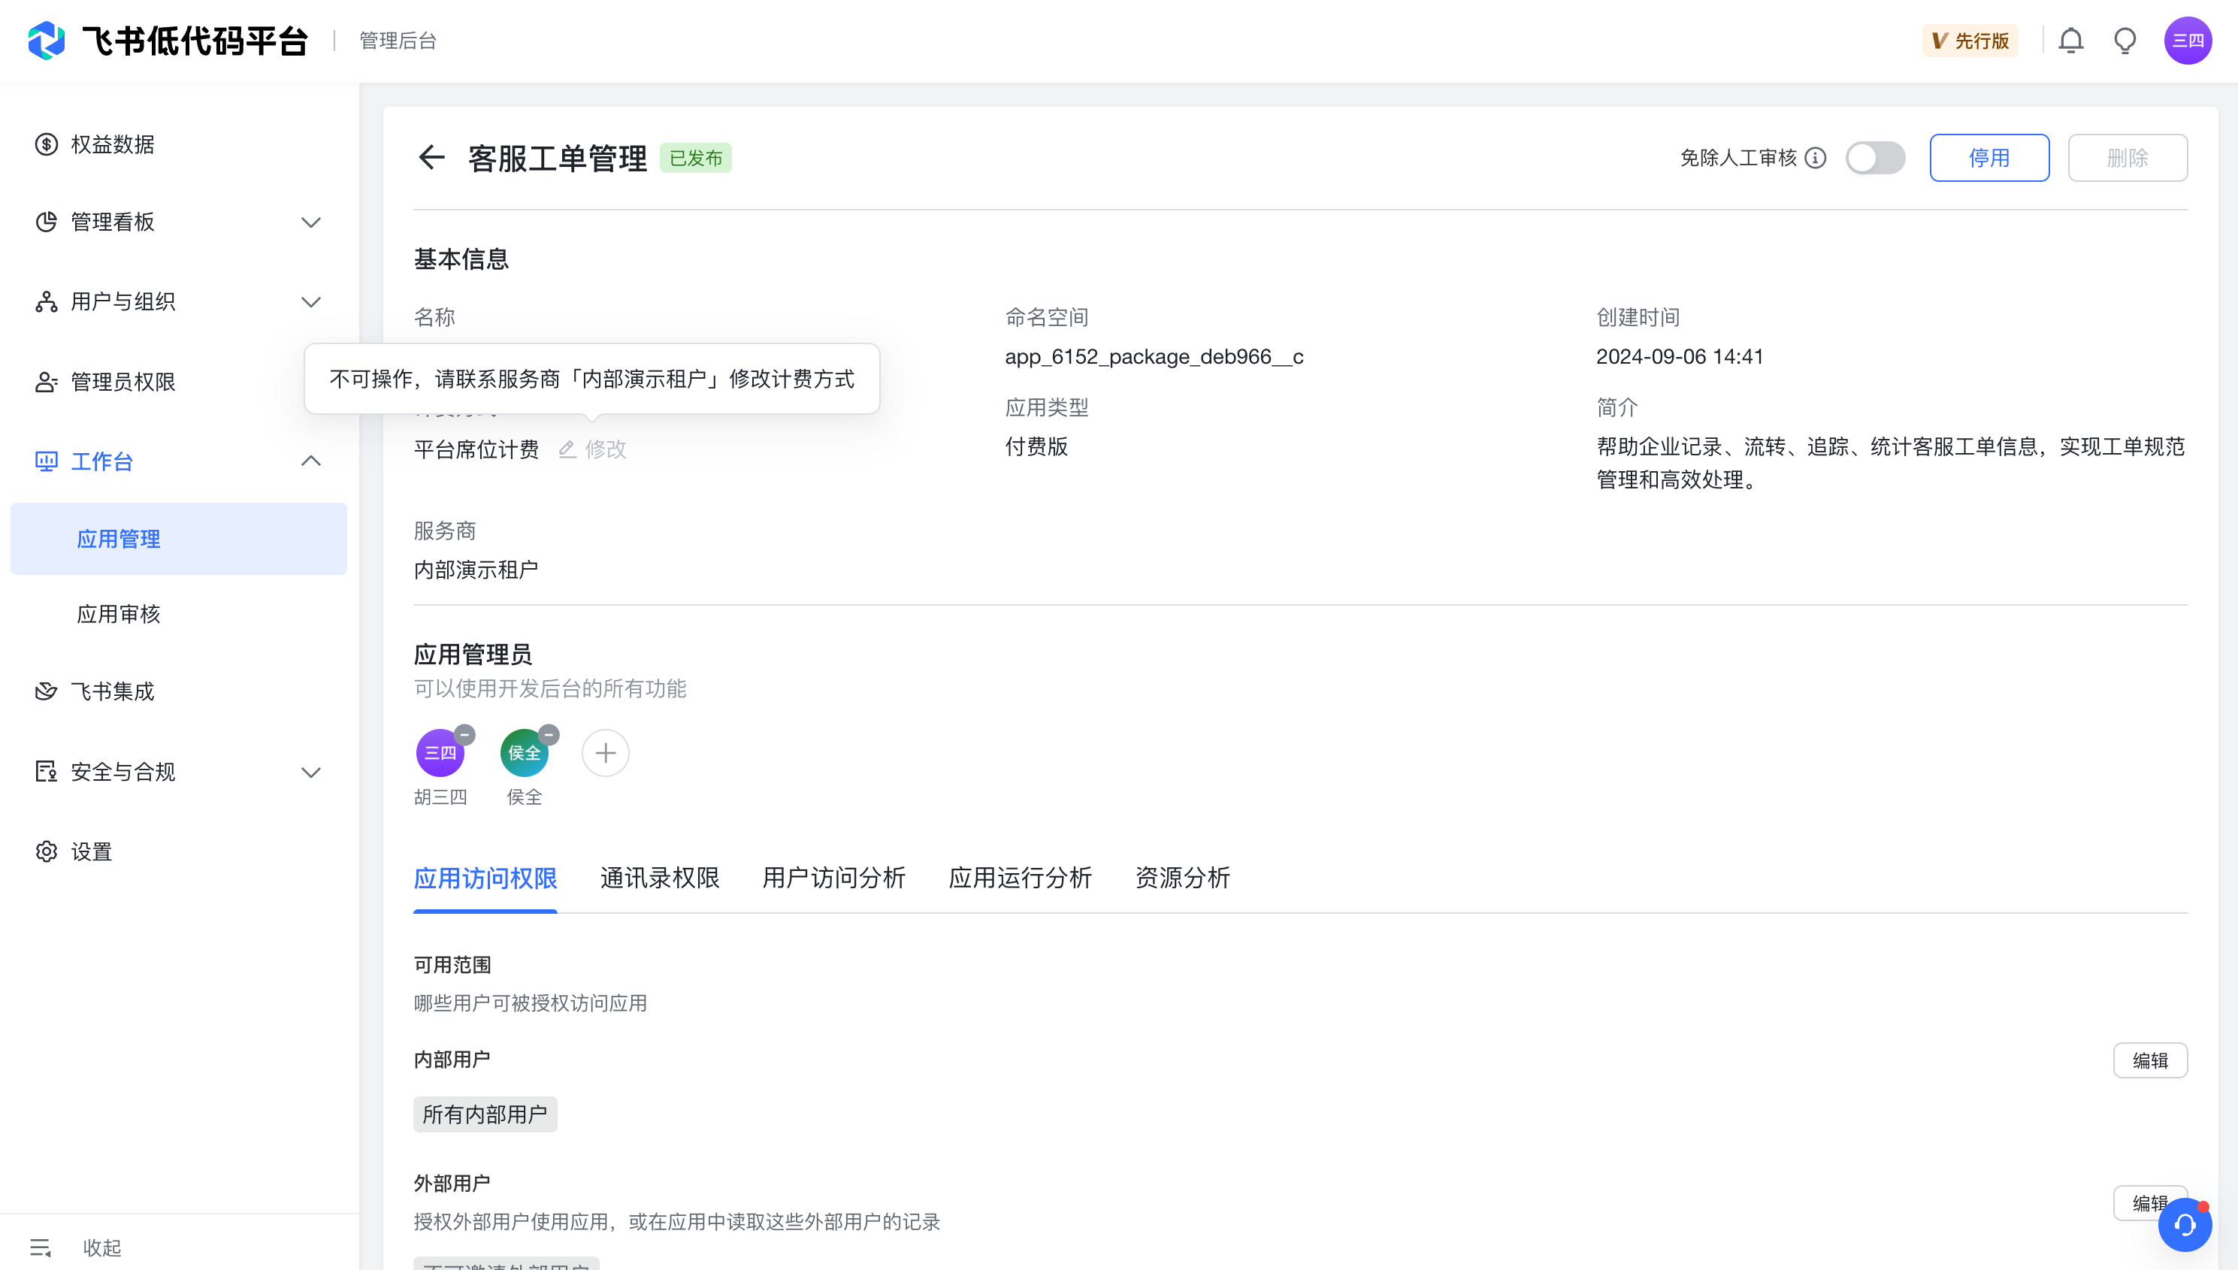Click the 侯全 admin avatar
This screenshot has height=1270, width=2238.
pos(524,753)
